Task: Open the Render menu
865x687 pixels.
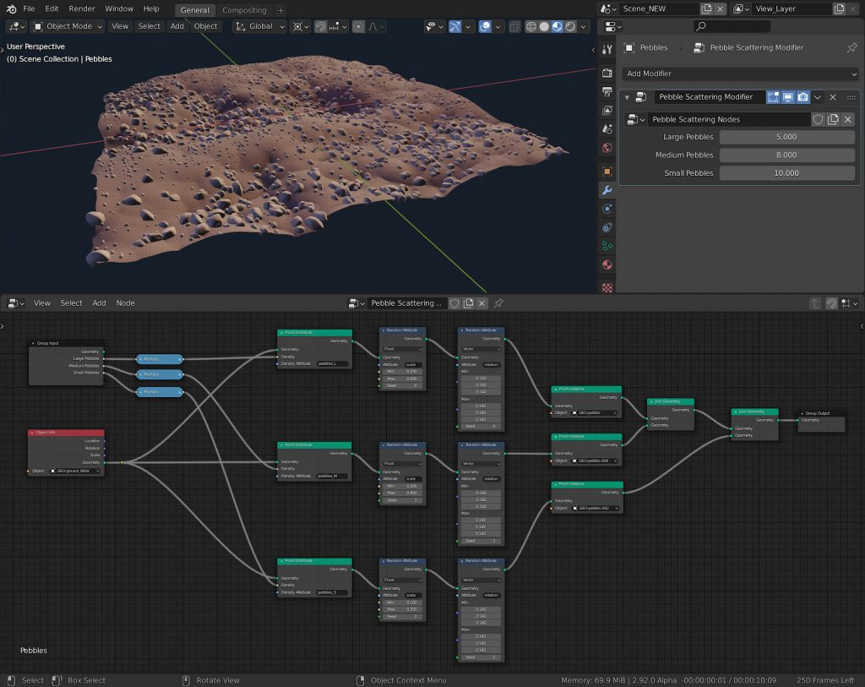Action: pyautogui.click(x=82, y=8)
